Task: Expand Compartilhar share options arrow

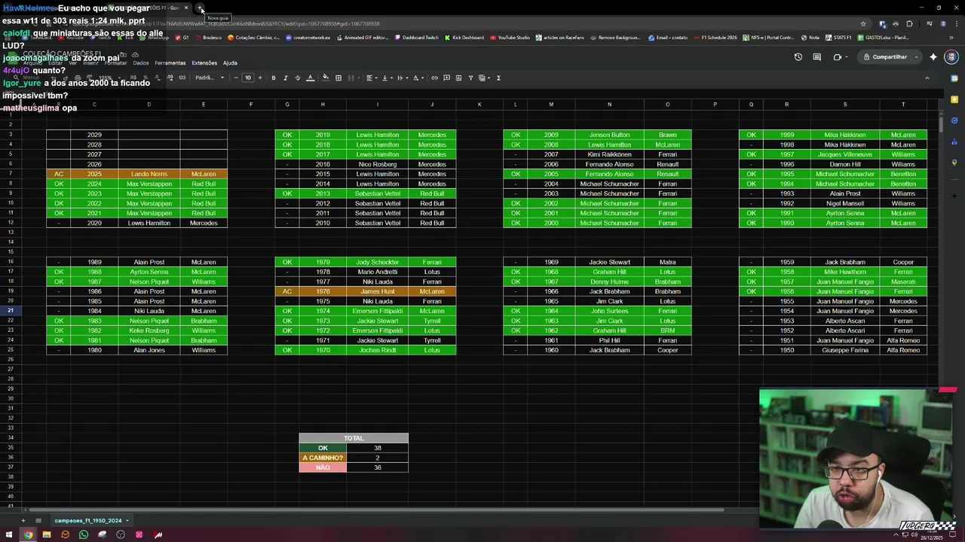Action: pyautogui.click(x=917, y=57)
